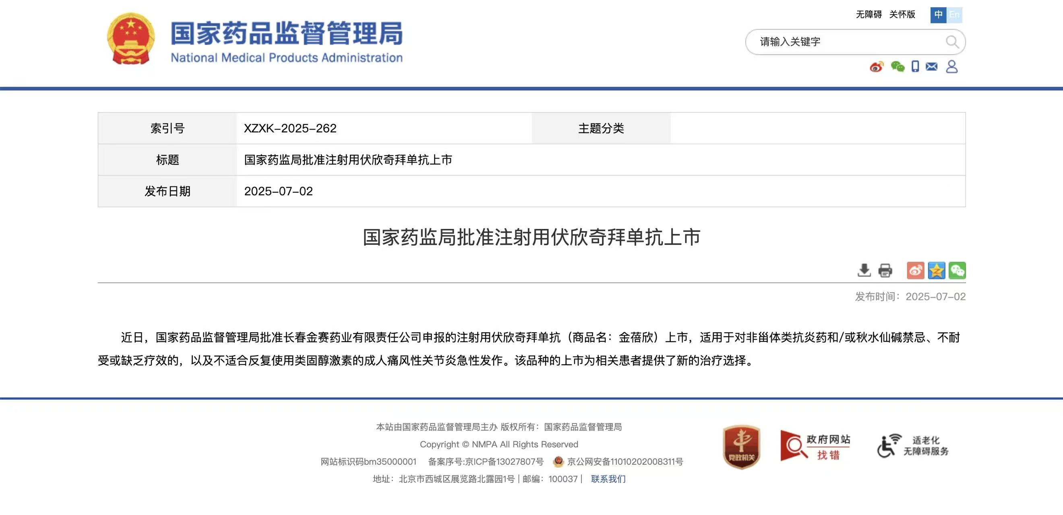Screen dimensions: 1063x515
Task: Click index number XZXK-2025-262
Action: point(290,128)
